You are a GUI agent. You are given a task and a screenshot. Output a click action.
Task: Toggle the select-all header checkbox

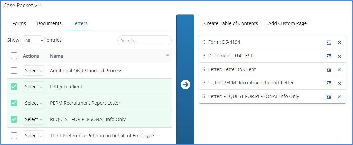tap(14, 56)
